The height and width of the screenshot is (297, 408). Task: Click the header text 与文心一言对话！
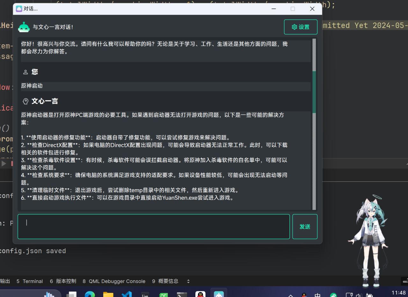click(x=54, y=27)
